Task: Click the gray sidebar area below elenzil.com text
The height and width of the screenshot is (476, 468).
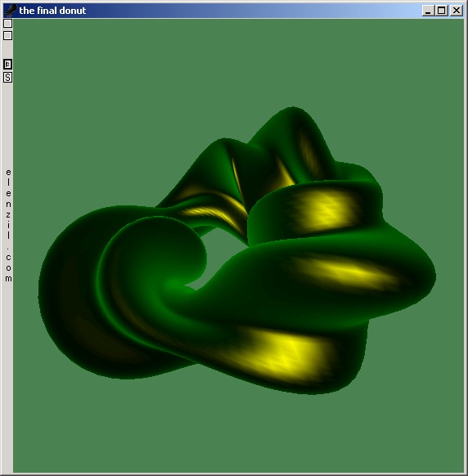Action: click(8, 376)
